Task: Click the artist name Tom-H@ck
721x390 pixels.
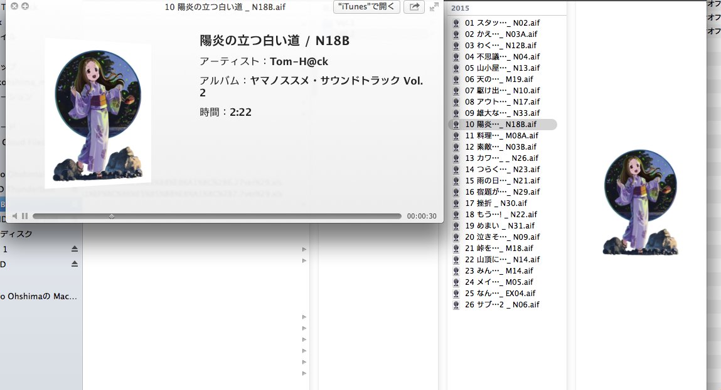Action: (x=299, y=61)
